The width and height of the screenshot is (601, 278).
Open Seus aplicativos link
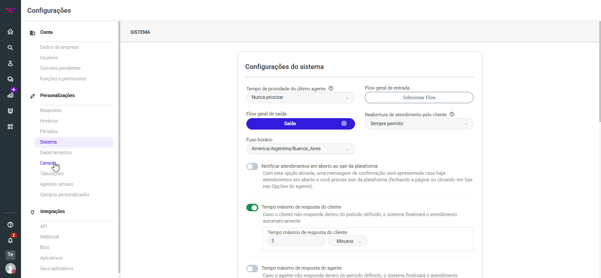(57, 268)
